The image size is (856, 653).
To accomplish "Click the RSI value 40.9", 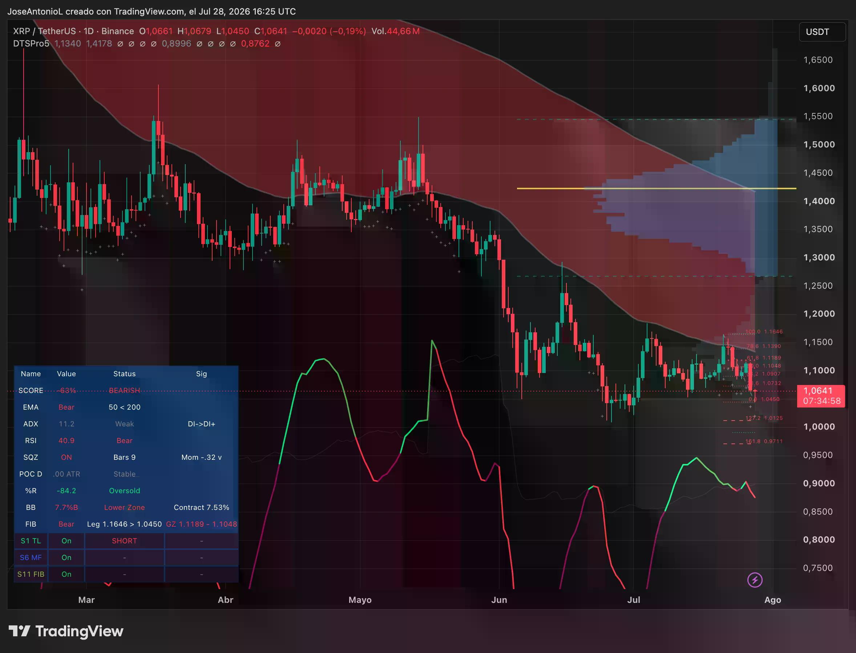I will pyautogui.click(x=66, y=441).
